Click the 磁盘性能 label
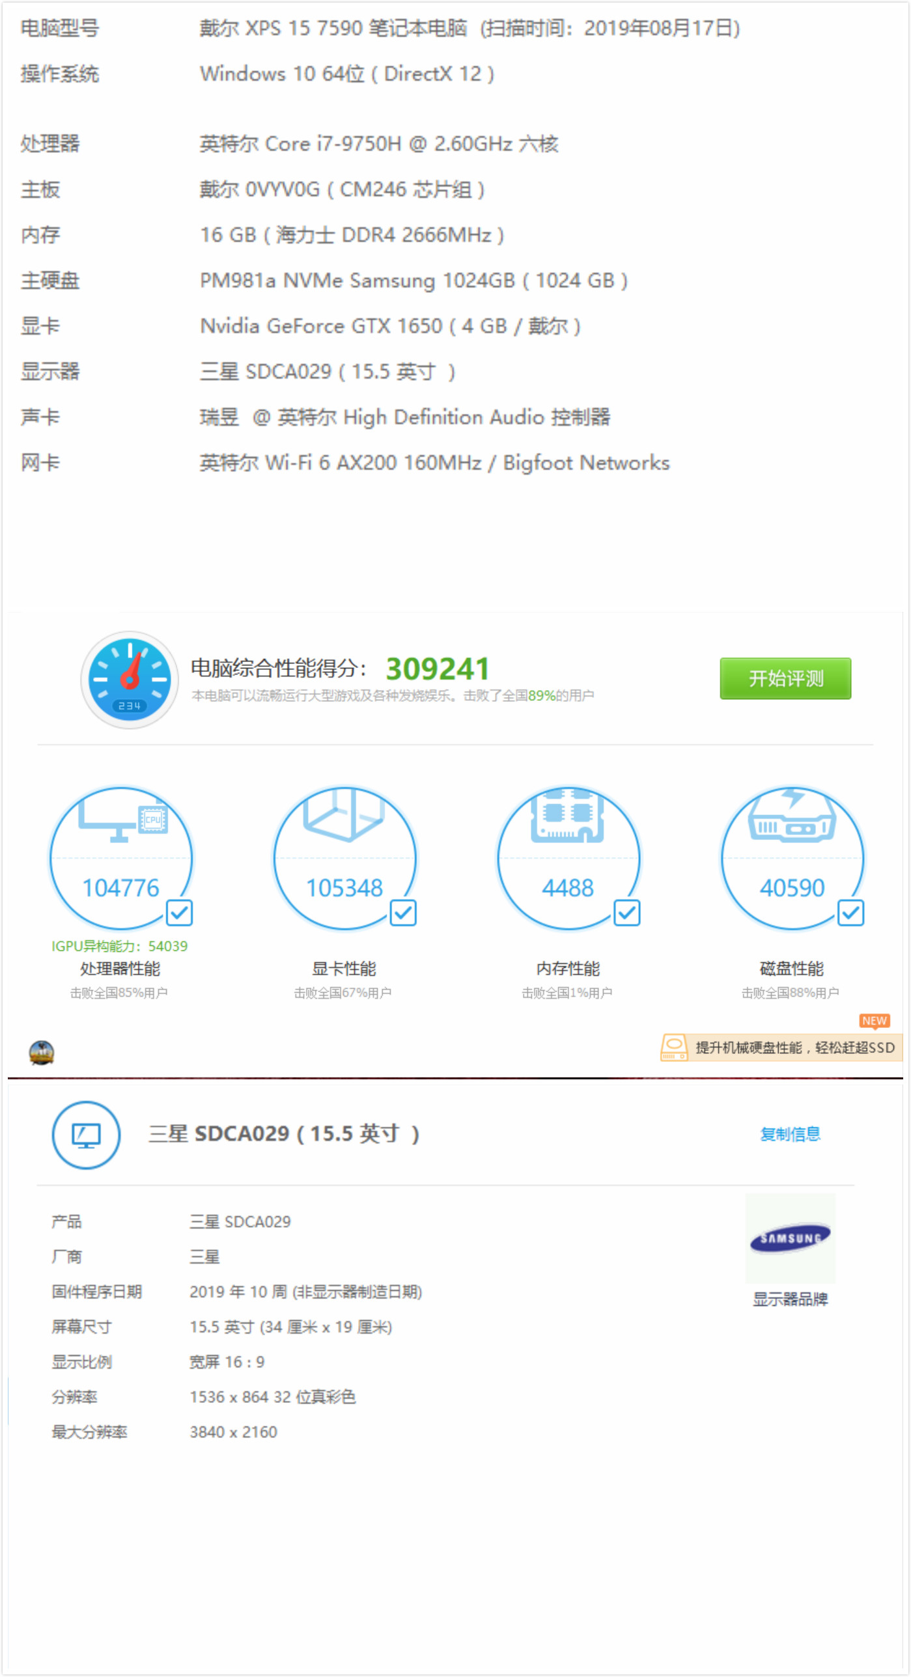 [x=792, y=969]
